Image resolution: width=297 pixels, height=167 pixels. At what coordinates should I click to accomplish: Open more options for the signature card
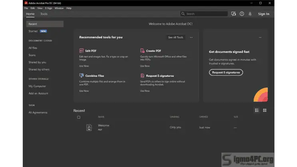pyautogui.click(x=260, y=38)
